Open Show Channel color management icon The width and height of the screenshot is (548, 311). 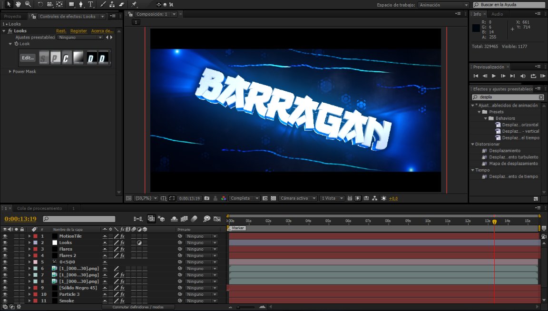tap(223, 198)
